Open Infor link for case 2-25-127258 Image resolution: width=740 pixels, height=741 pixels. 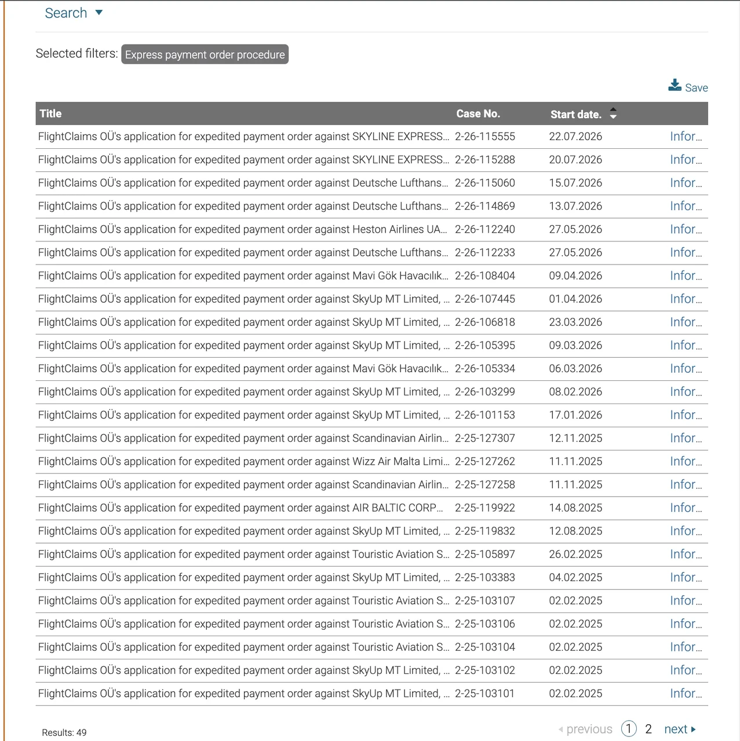(686, 484)
